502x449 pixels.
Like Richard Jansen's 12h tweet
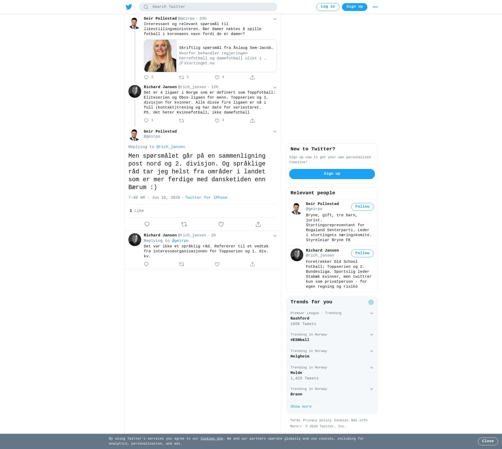coord(217,121)
